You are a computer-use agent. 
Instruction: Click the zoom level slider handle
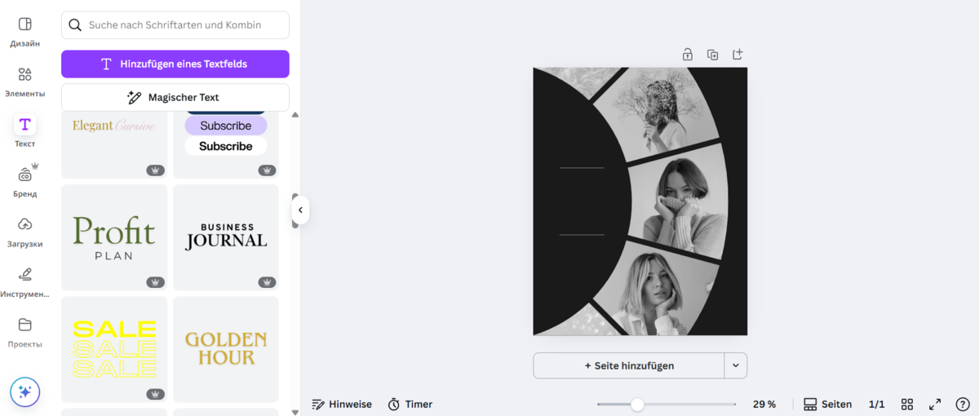(637, 405)
